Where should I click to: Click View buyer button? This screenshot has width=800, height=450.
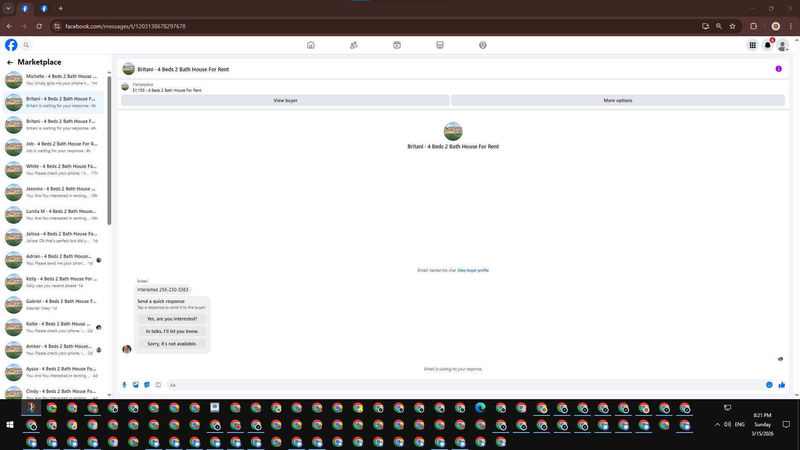coord(285,100)
